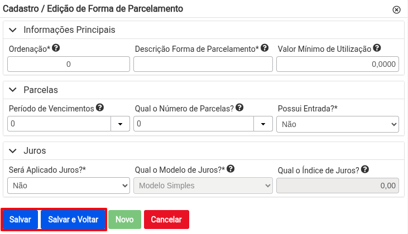Close the Forma de Parcelamento dialog

pos(396,10)
